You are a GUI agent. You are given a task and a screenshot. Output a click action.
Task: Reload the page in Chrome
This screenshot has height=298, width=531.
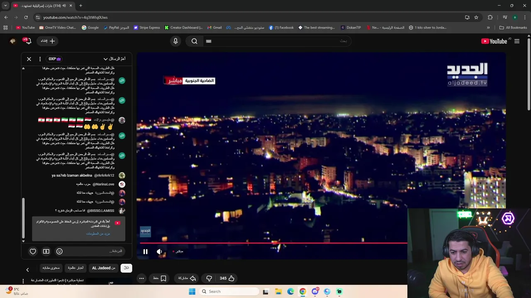click(x=26, y=17)
